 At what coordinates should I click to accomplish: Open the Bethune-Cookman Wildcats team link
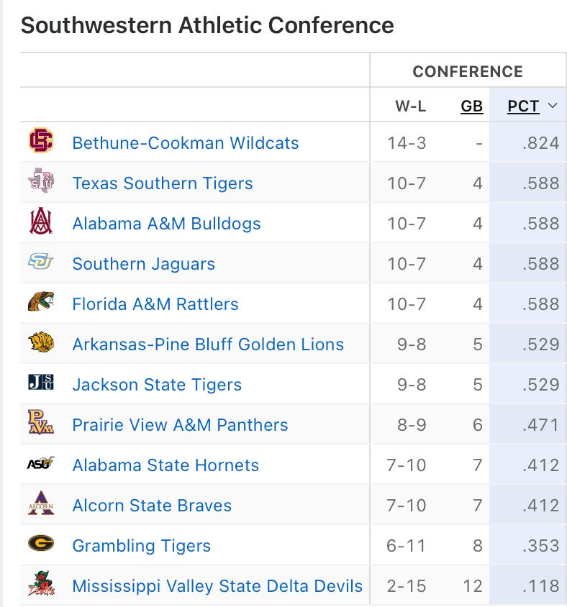(186, 143)
